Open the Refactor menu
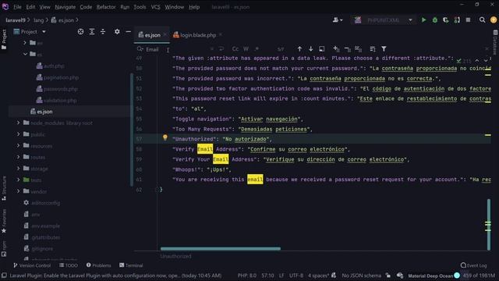This screenshot has width=499, height=281. (x=106, y=7)
